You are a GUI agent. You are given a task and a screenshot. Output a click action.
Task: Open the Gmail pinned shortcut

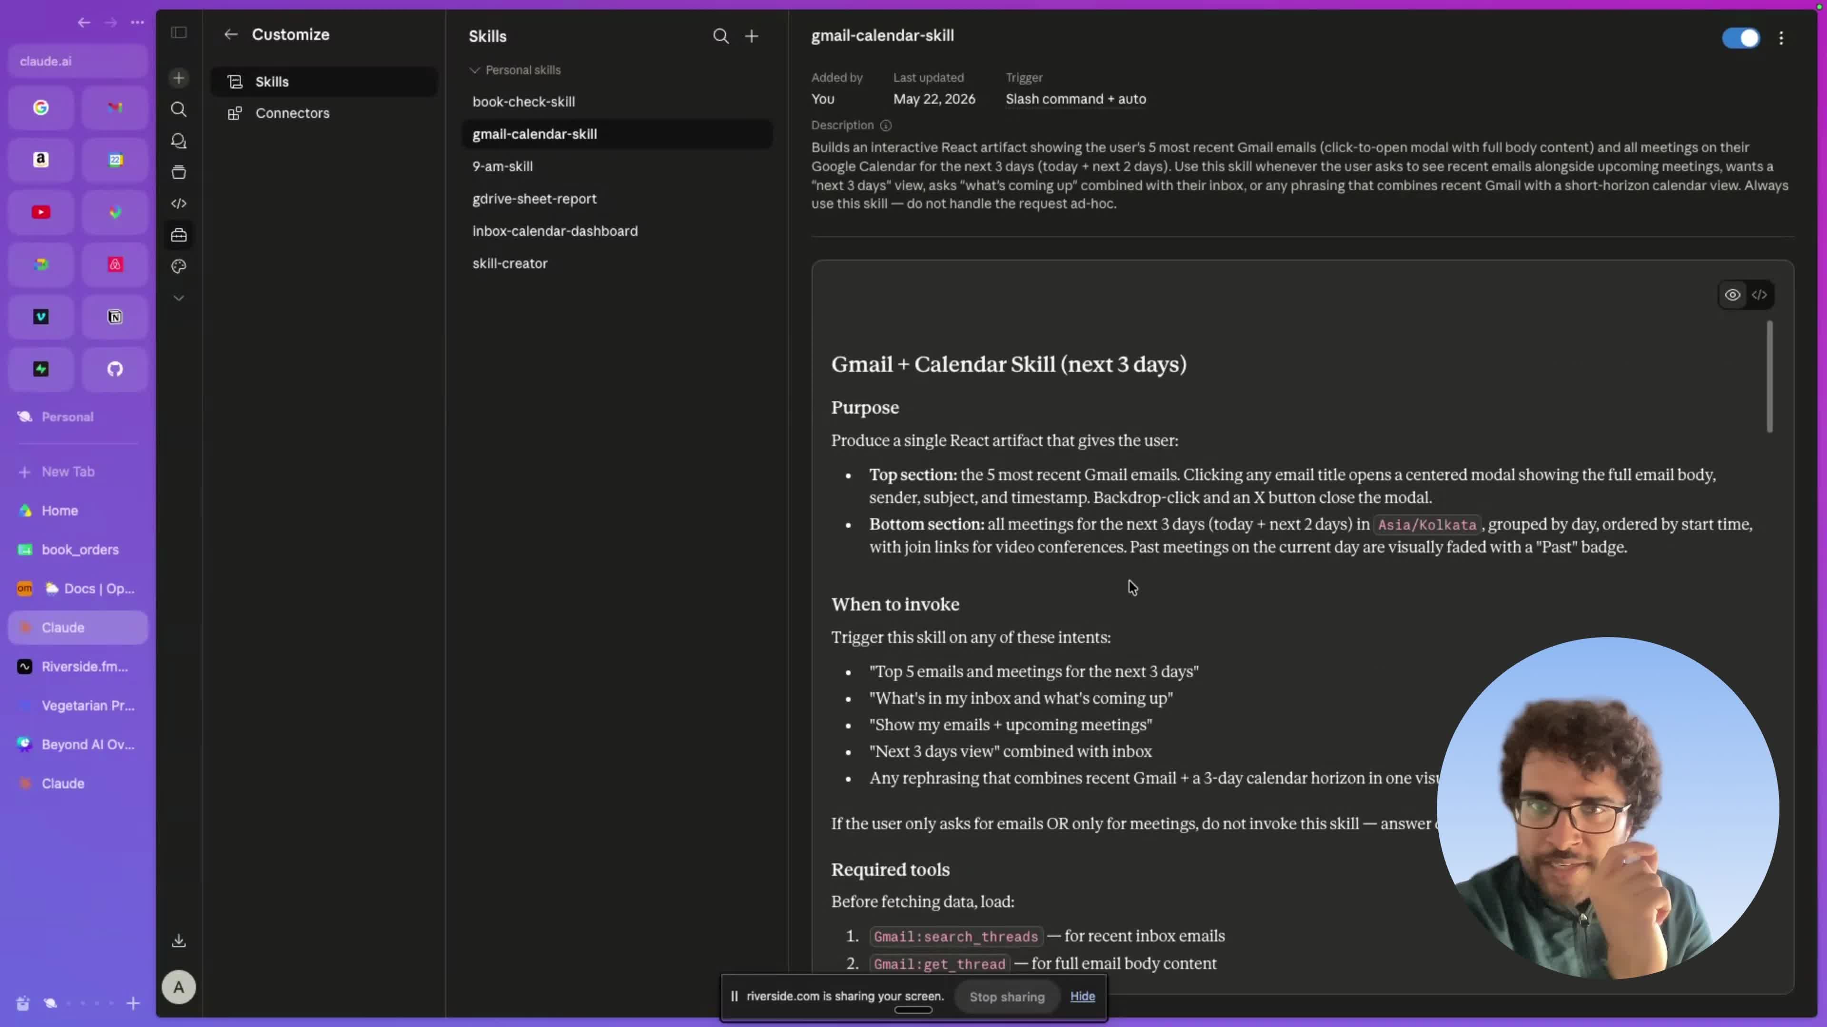[115, 107]
